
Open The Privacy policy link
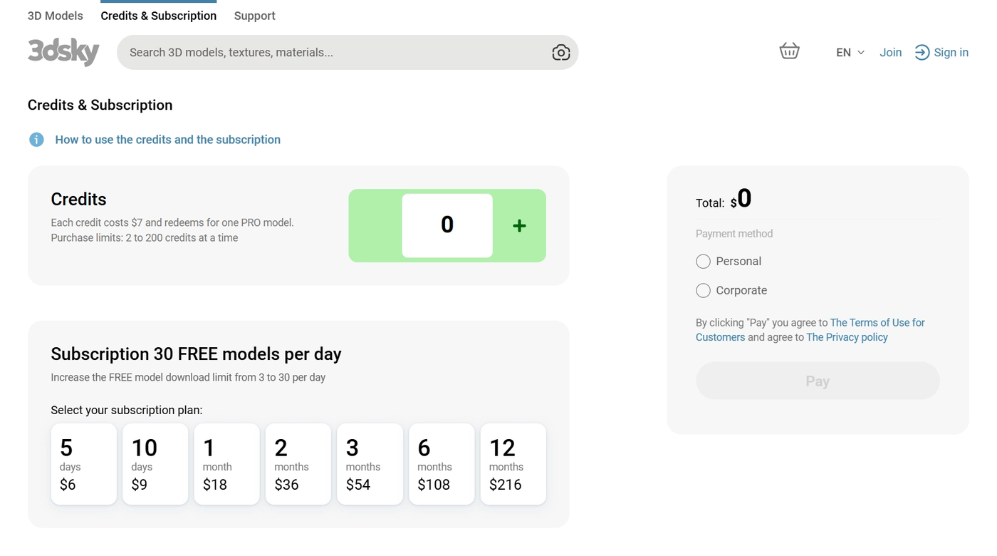click(x=847, y=337)
